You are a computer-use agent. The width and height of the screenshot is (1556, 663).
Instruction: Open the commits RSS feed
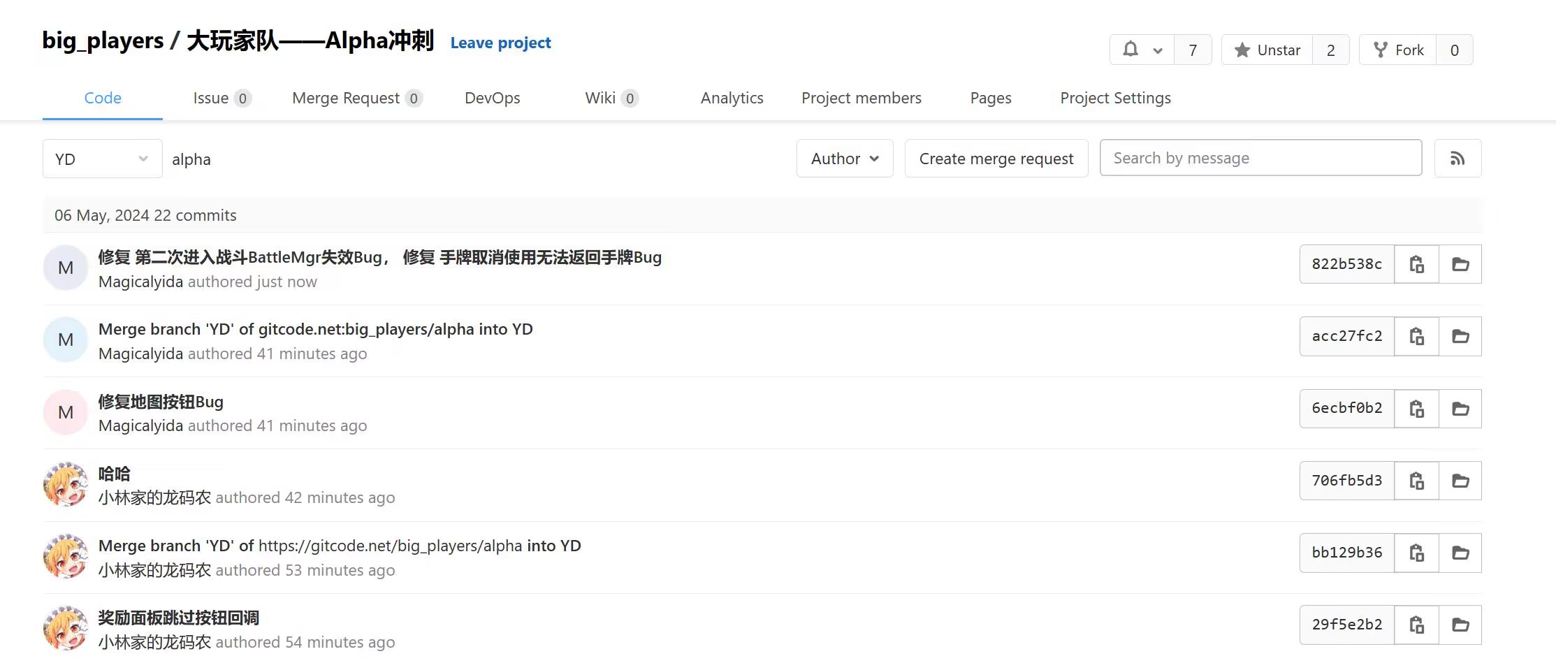coord(1457,159)
